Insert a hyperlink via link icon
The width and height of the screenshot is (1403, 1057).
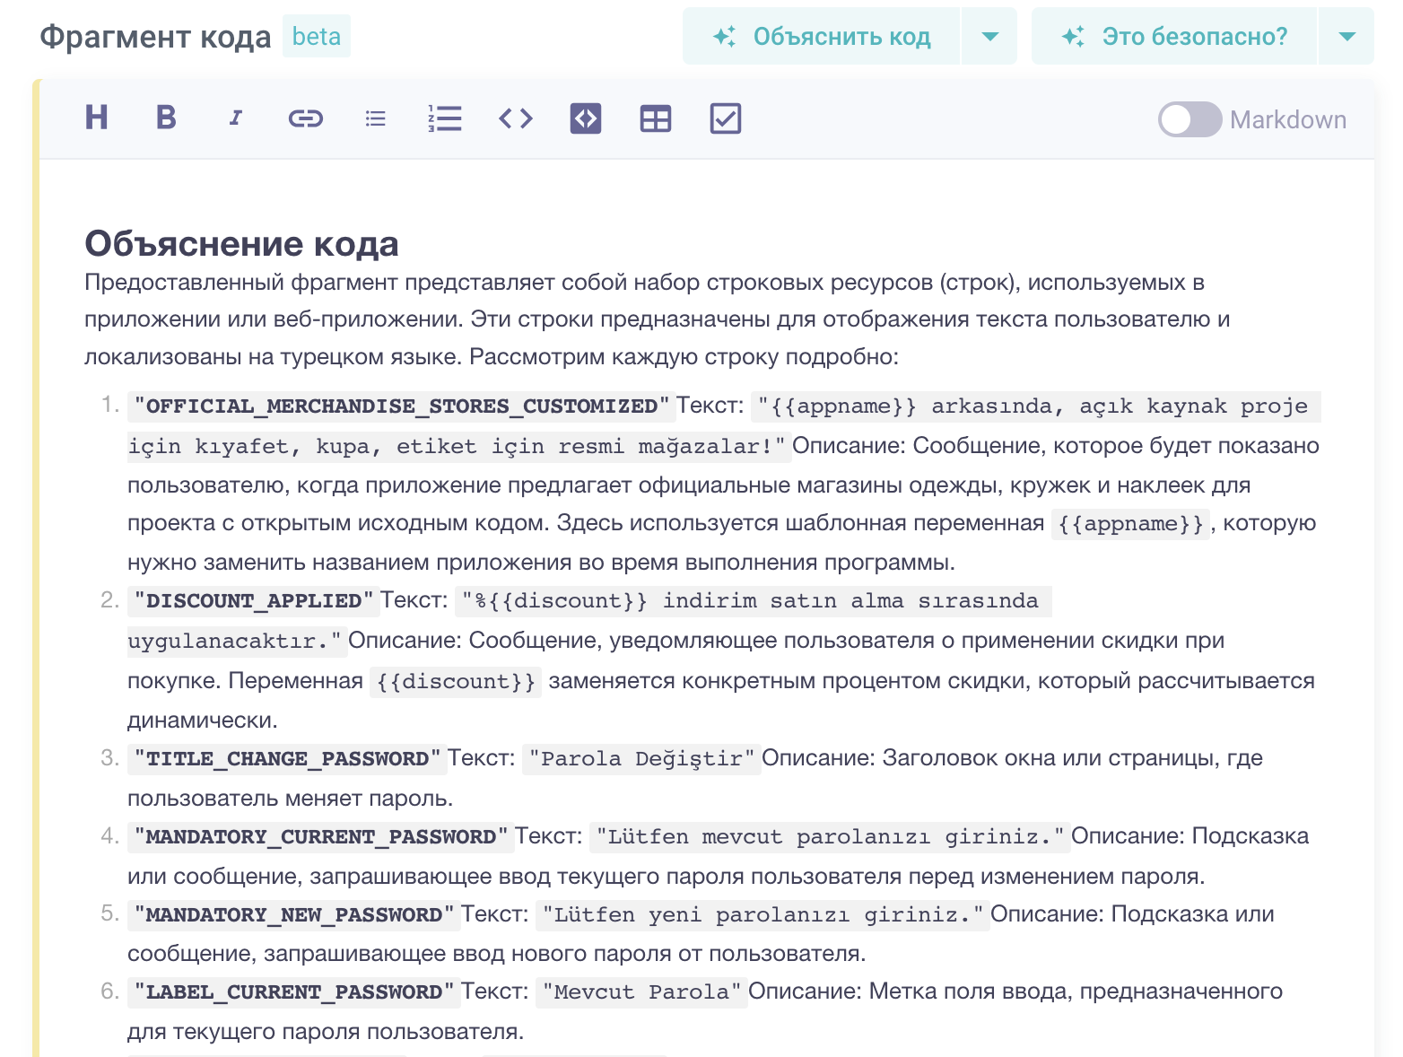coord(305,118)
